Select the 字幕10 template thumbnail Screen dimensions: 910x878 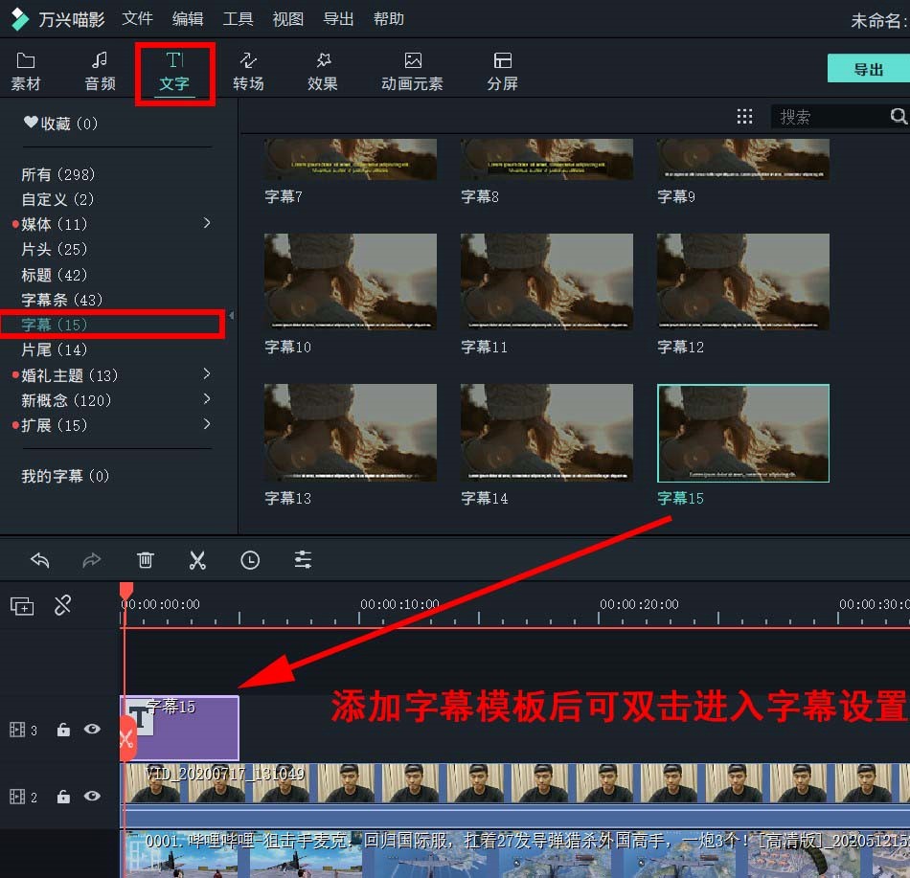coord(350,281)
